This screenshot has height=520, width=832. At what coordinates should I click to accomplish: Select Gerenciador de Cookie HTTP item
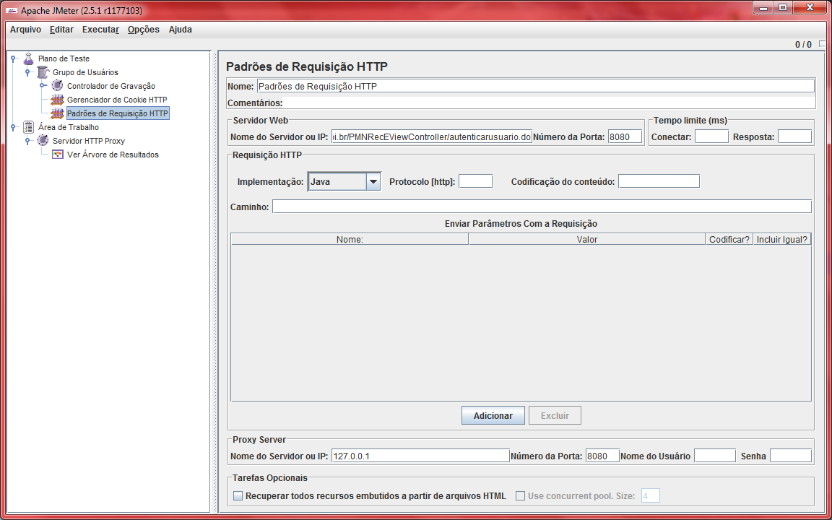117,100
